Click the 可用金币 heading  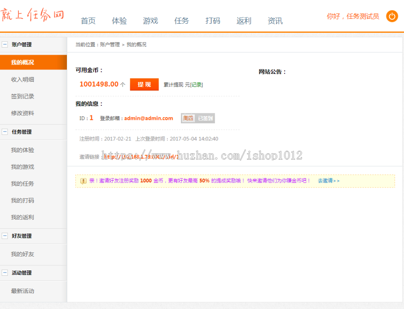[89, 70]
